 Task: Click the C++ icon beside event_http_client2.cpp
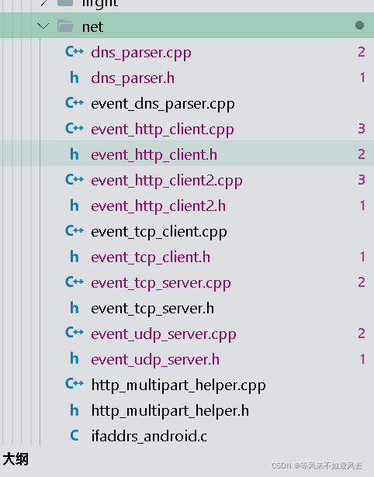tap(74, 179)
